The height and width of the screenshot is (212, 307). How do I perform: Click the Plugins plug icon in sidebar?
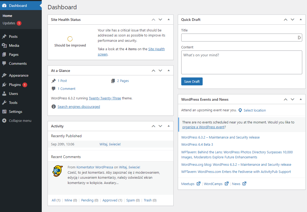(x=4, y=85)
